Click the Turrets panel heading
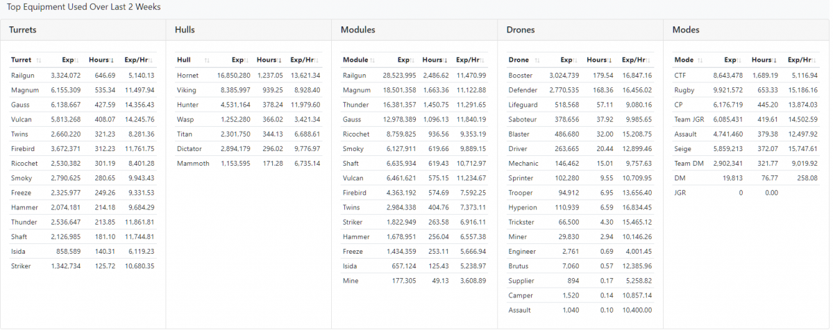 (x=23, y=30)
